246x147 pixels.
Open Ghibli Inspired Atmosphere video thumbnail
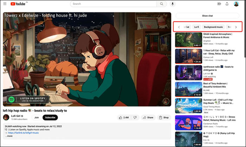[189, 40]
